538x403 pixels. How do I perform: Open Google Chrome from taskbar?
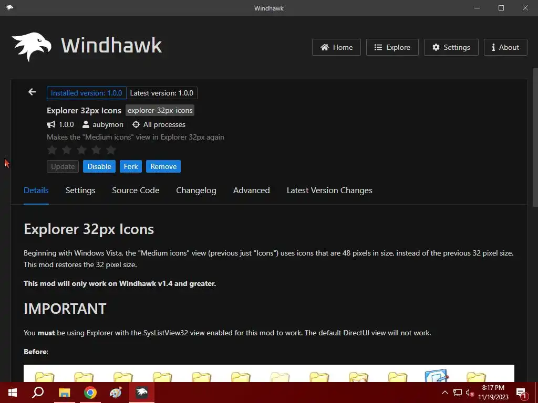point(90,393)
